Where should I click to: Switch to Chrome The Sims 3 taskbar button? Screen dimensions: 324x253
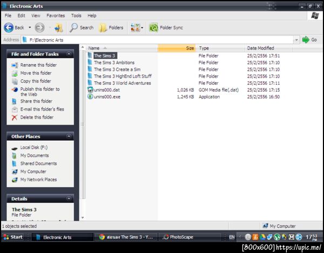[126, 237]
